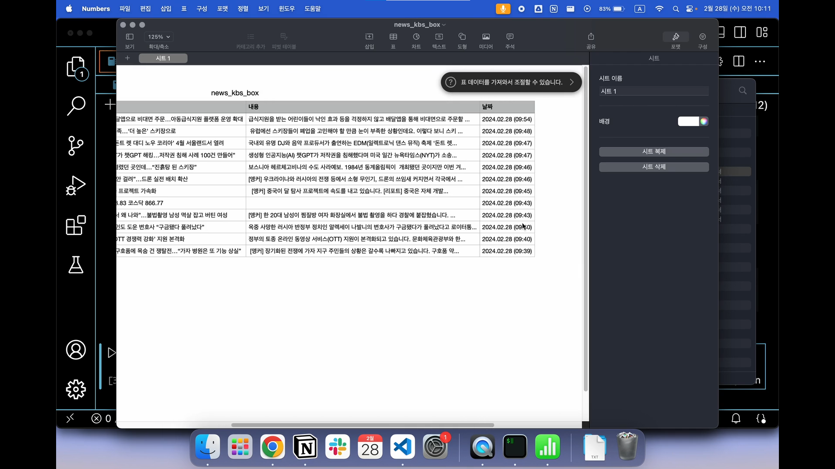
Task: Toggle the Organize (구성) inspector panel
Action: click(702, 37)
